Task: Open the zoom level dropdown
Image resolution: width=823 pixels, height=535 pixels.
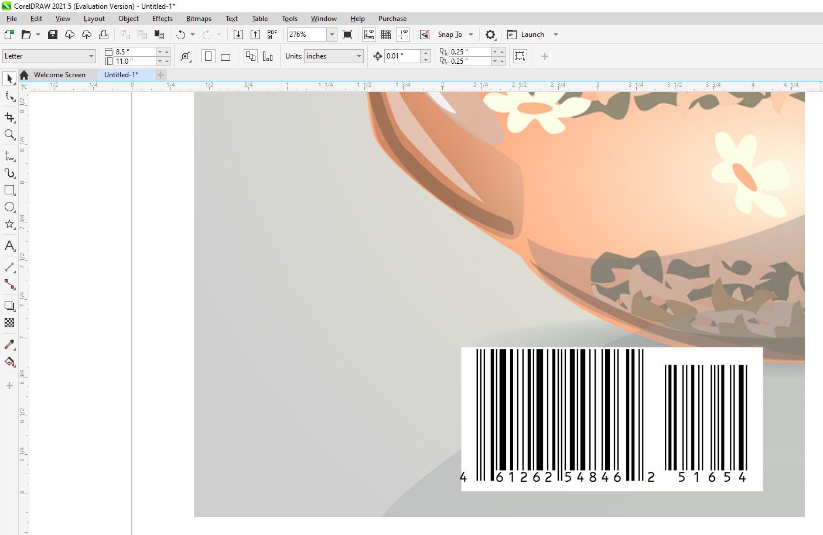Action: pyautogui.click(x=332, y=35)
